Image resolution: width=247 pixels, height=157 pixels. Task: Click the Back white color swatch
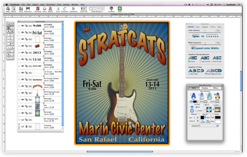[218, 121]
